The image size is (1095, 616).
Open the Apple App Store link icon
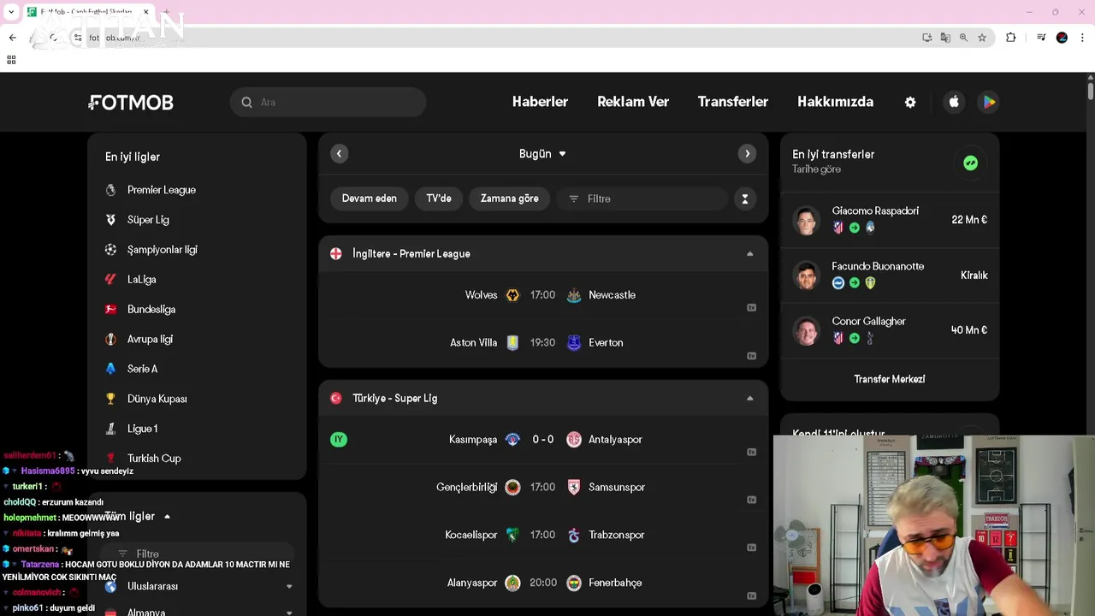click(954, 102)
